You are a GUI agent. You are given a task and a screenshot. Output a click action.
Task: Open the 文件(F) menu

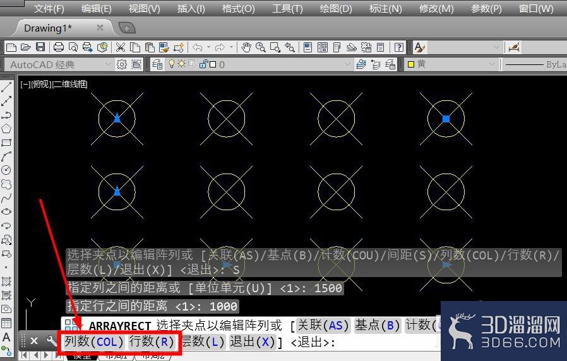[49, 8]
